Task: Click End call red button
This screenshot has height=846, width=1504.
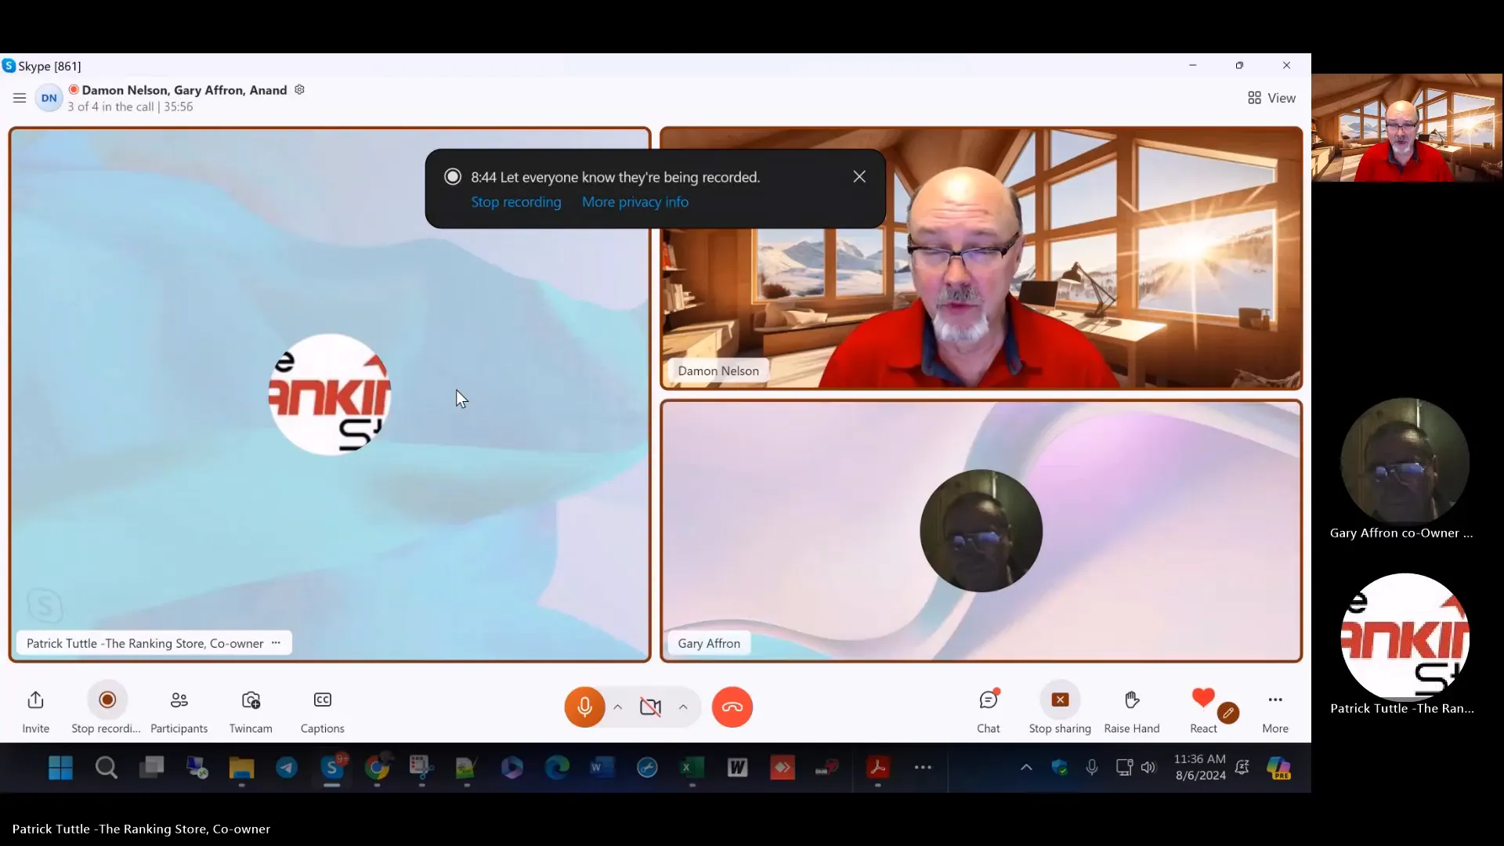Action: click(x=732, y=707)
